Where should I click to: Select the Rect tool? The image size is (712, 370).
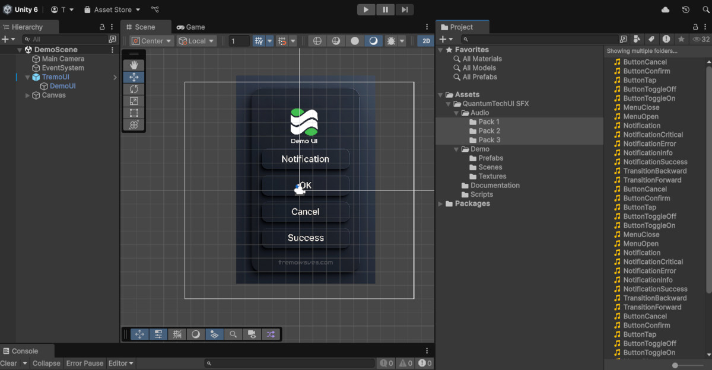[x=133, y=113]
